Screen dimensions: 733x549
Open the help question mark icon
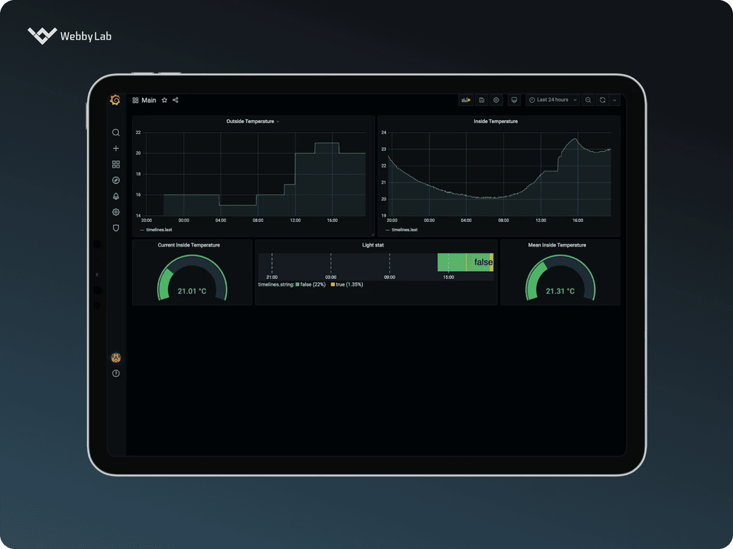116,373
